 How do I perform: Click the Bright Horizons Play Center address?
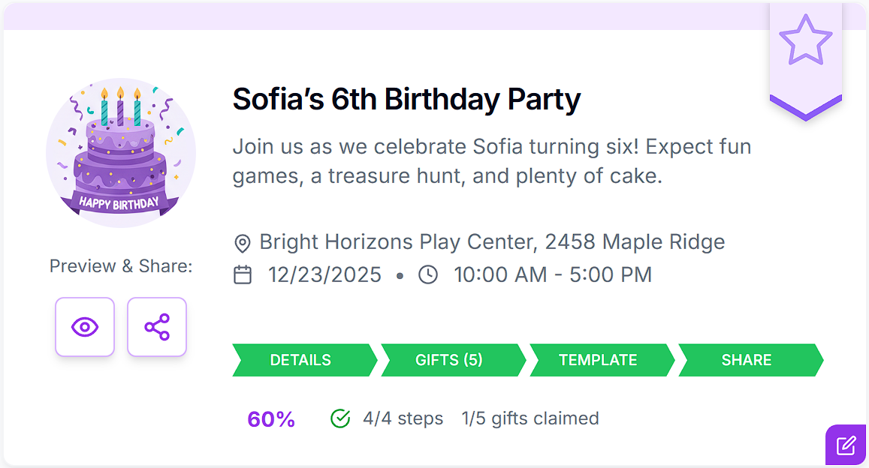point(492,242)
